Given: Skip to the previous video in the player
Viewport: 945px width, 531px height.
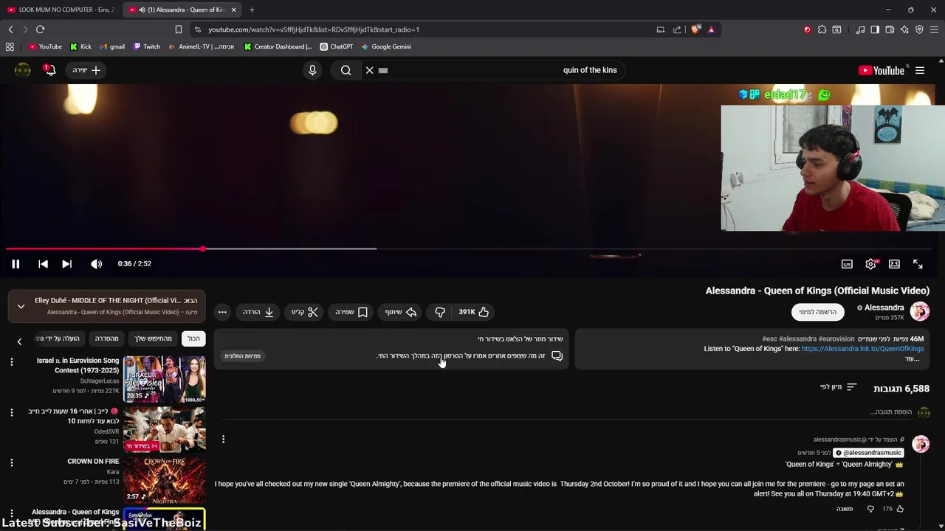Looking at the screenshot, I should [43, 264].
